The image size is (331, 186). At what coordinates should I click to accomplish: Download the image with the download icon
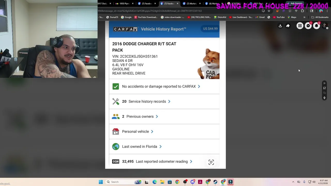pyautogui.click(x=280, y=26)
